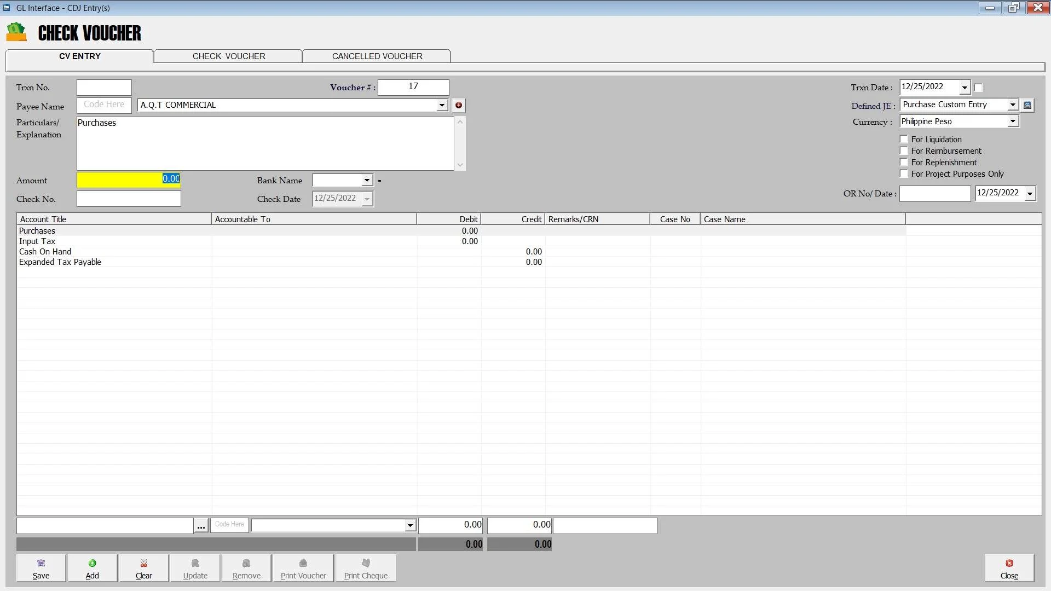Click the Check Voucher money icon
This screenshot has width=1051, height=591.
[x=16, y=32]
